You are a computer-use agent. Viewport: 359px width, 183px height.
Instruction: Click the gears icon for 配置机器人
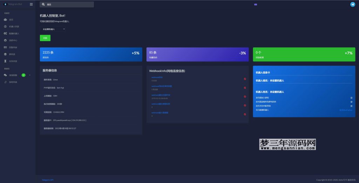point(5,33)
